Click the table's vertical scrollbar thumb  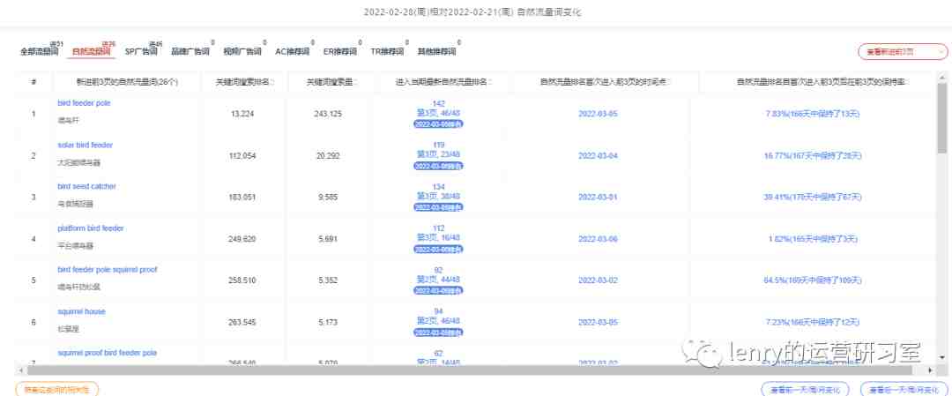(941, 116)
